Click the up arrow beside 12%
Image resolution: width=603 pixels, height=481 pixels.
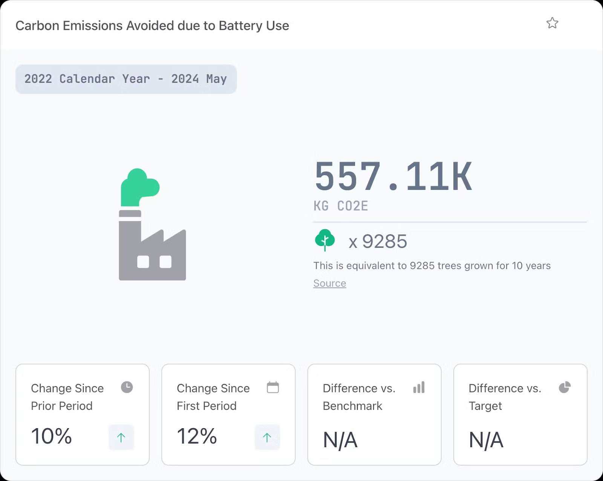click(x=267, y=437)
